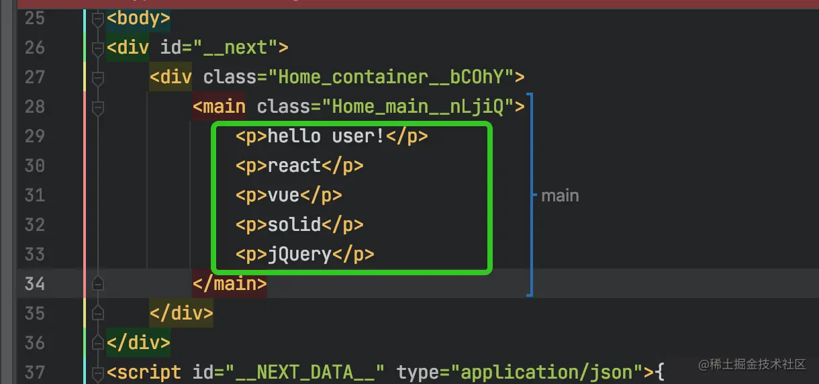Click line number 32 in the gutter
The image size is (819, 384).
tap(34, 225)
